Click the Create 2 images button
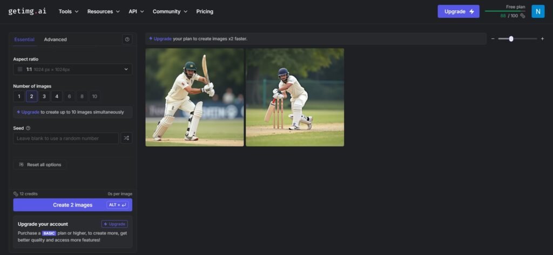This screenshot has width=553, height=255. pos(72,205)
